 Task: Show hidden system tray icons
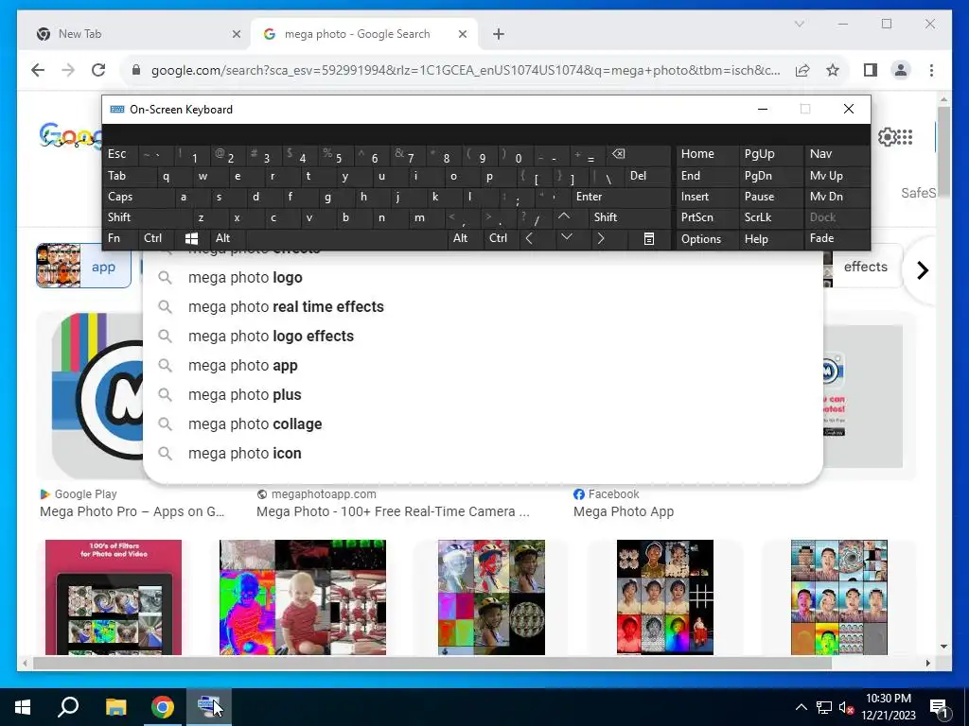point(801,707)
